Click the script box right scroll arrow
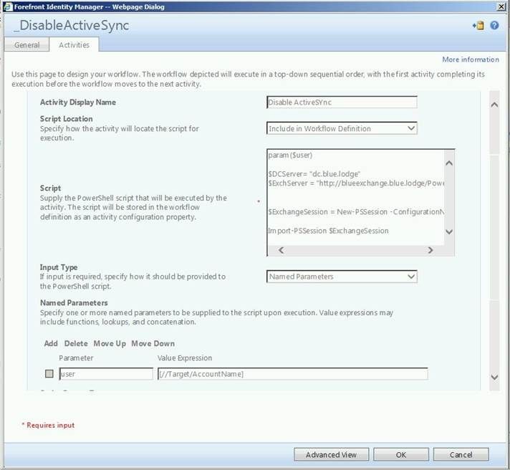The height and width of the screenshot is (470, 510). [x=430, y=250]
